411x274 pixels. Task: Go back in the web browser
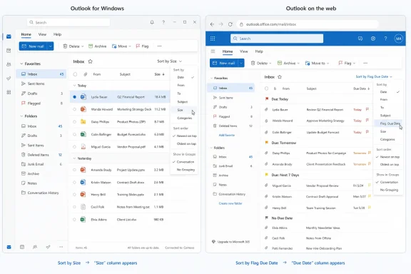212,24
